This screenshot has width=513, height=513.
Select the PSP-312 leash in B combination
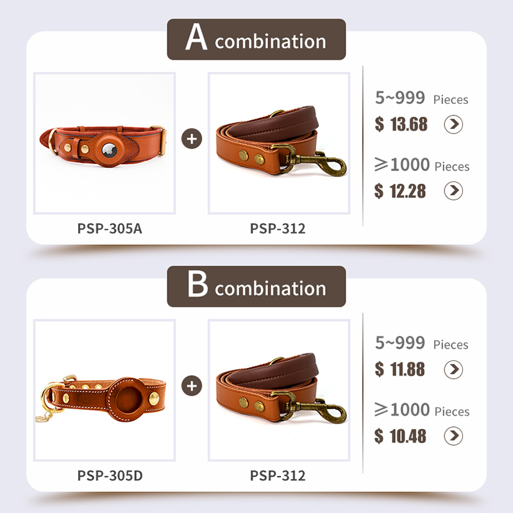(278, 390)
